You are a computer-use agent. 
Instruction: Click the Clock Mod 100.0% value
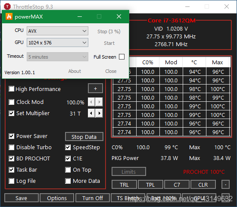coord(75,103)
